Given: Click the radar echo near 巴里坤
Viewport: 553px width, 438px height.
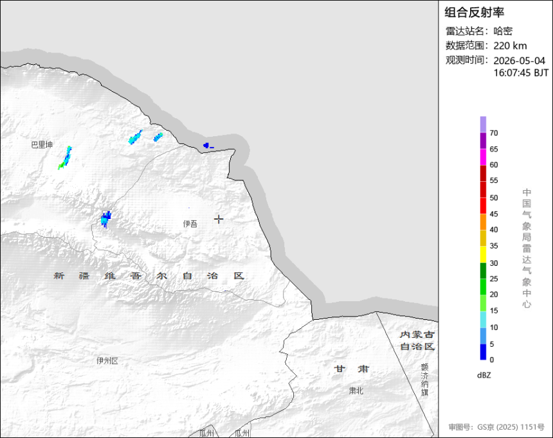Looking at the screenshot, I should point(65,158).
